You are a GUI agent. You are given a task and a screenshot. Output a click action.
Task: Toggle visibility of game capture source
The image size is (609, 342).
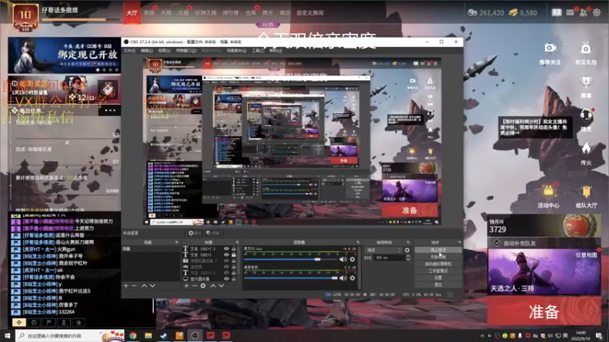226,267
